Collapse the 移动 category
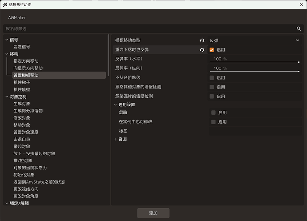 point(7,54)
